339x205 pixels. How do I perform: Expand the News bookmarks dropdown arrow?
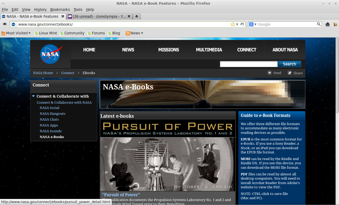coord(142,33)
